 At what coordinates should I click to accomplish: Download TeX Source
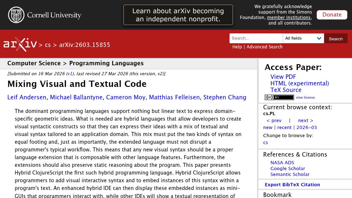tap(286, 90)
